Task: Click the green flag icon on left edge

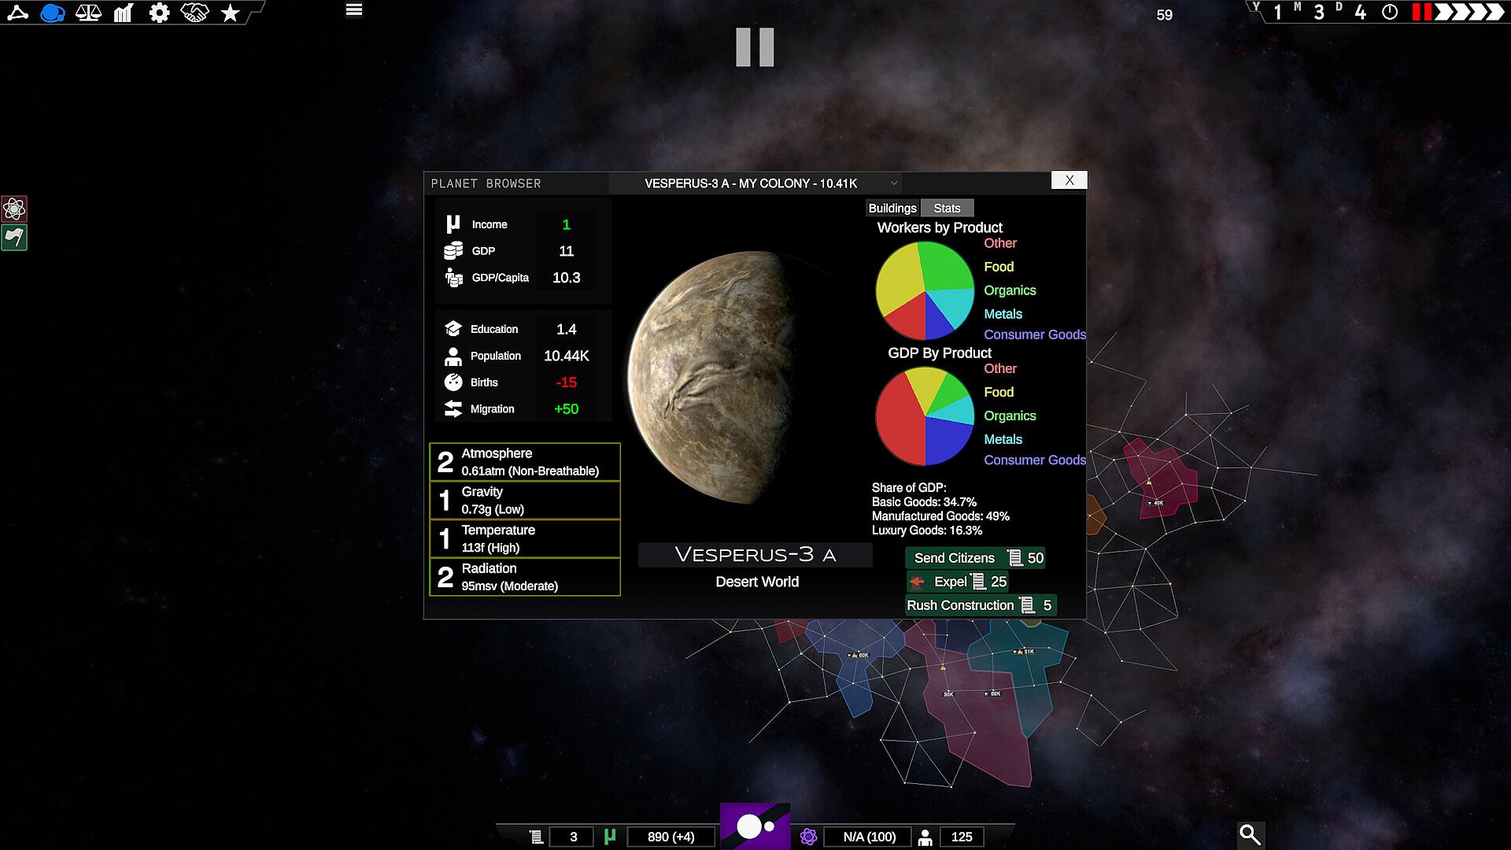Action: [14, 237]
